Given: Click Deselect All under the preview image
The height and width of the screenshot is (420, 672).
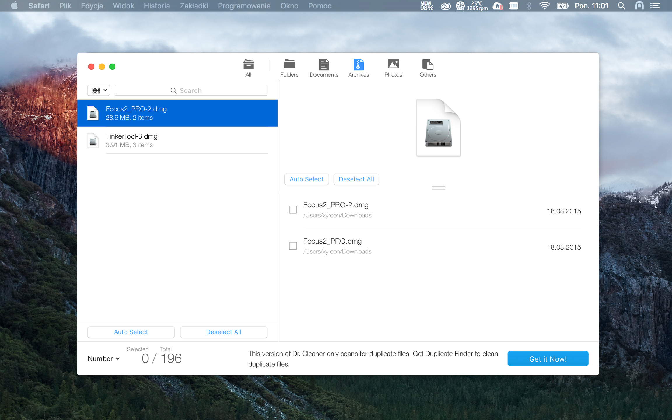Looking at the screenshot, I should [356, 179].
